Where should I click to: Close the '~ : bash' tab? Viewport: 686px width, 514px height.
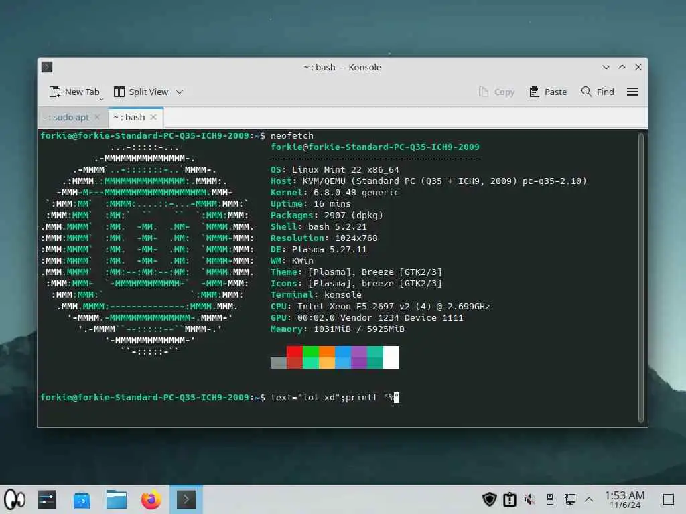(153, 117)
